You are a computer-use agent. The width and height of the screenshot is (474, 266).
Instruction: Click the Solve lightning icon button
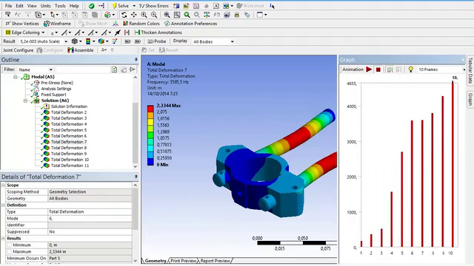coord(120,6)
